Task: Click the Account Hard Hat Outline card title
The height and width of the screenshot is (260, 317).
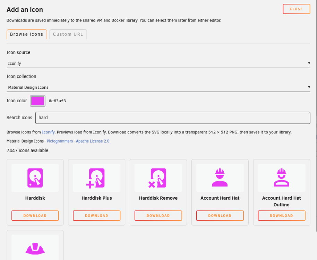Action: click(x=281, y=201)
